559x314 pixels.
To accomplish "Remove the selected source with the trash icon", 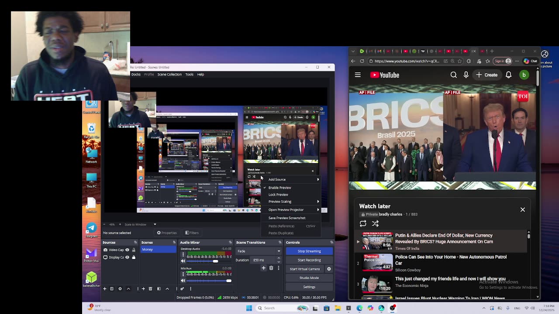I will coord(112,289).
